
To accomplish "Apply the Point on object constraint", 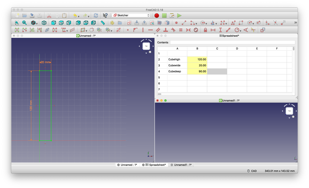I will tap(135, 30).
